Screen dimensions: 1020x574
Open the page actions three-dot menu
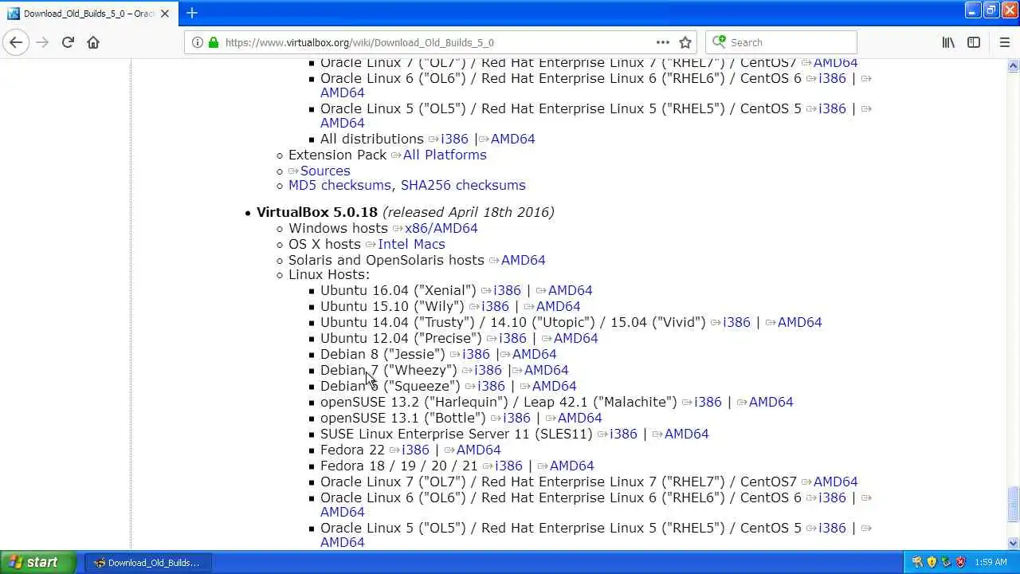(x=663, y=42)
